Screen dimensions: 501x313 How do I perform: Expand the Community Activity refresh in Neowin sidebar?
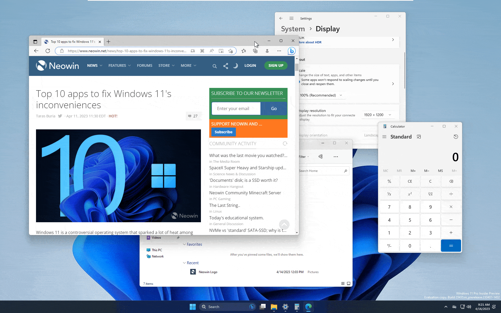(x=285, y=143)
